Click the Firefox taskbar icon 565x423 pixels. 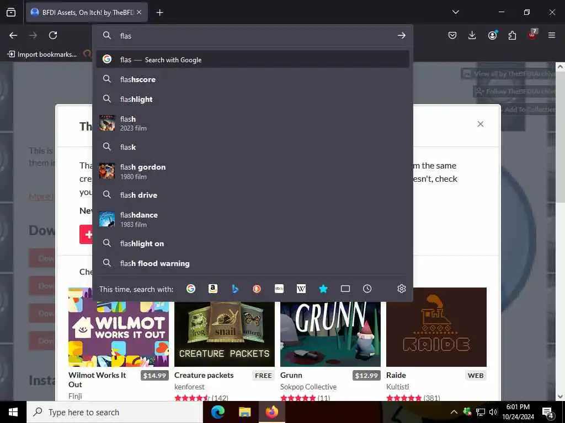click(272, 412)
